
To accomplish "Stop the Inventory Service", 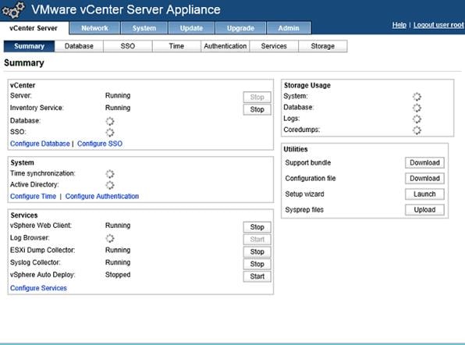I will (257, 109).
